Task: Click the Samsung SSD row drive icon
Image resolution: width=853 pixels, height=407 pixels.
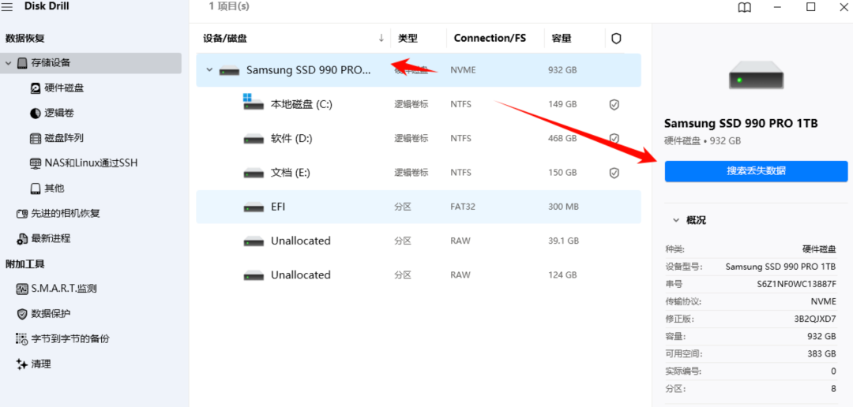Action: point(230,71)
